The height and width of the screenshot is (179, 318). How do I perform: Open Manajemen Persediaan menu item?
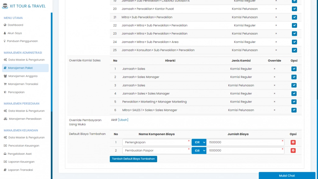pos(25,119)
